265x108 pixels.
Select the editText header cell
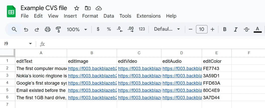41,61
